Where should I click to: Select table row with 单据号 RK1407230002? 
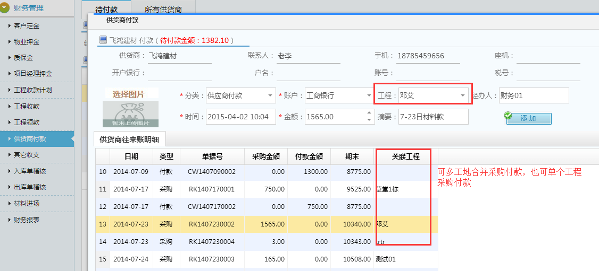click(212, 224)
